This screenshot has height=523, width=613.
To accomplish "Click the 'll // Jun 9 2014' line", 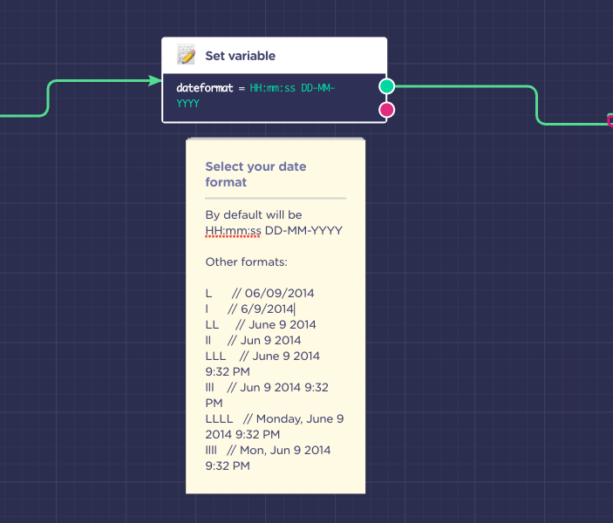I will [254, 341].
